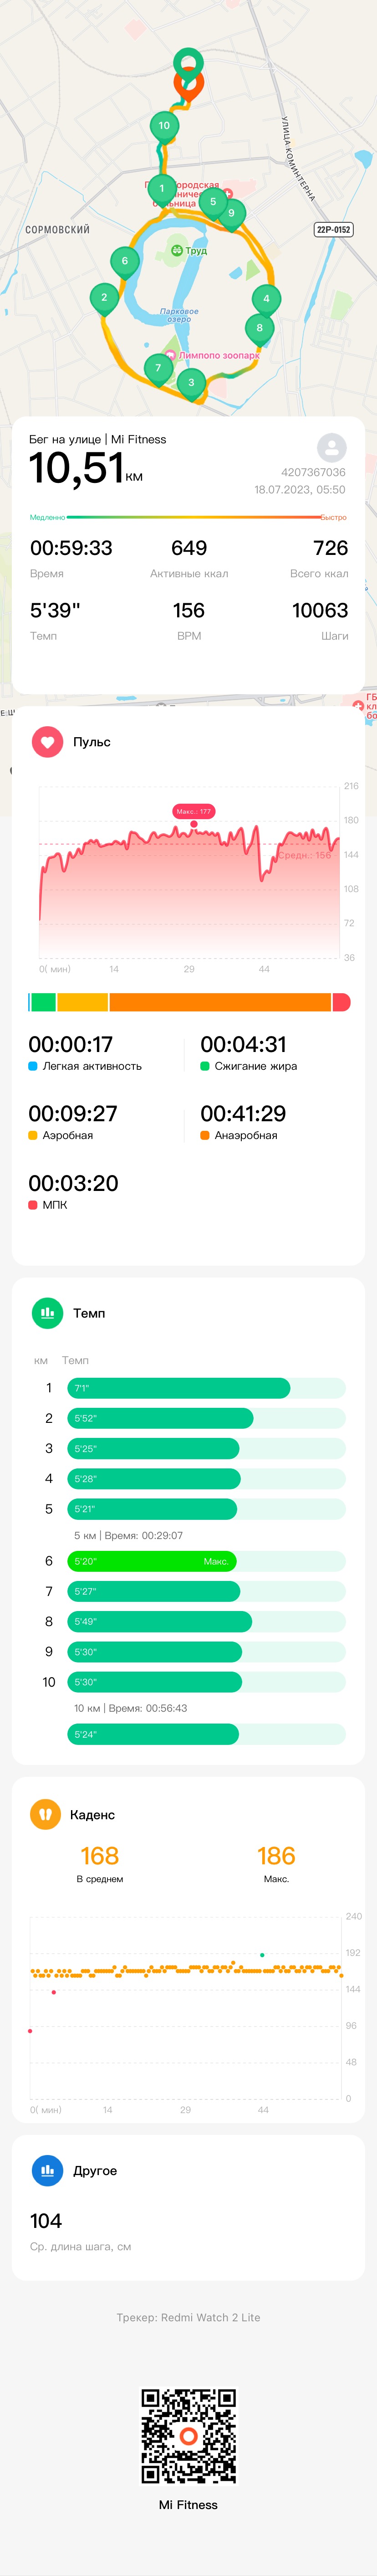Screen dimensions: 377x2576
Task: Select the yellow aerobic zone bar segment
Action: [x=82, y=1002]
